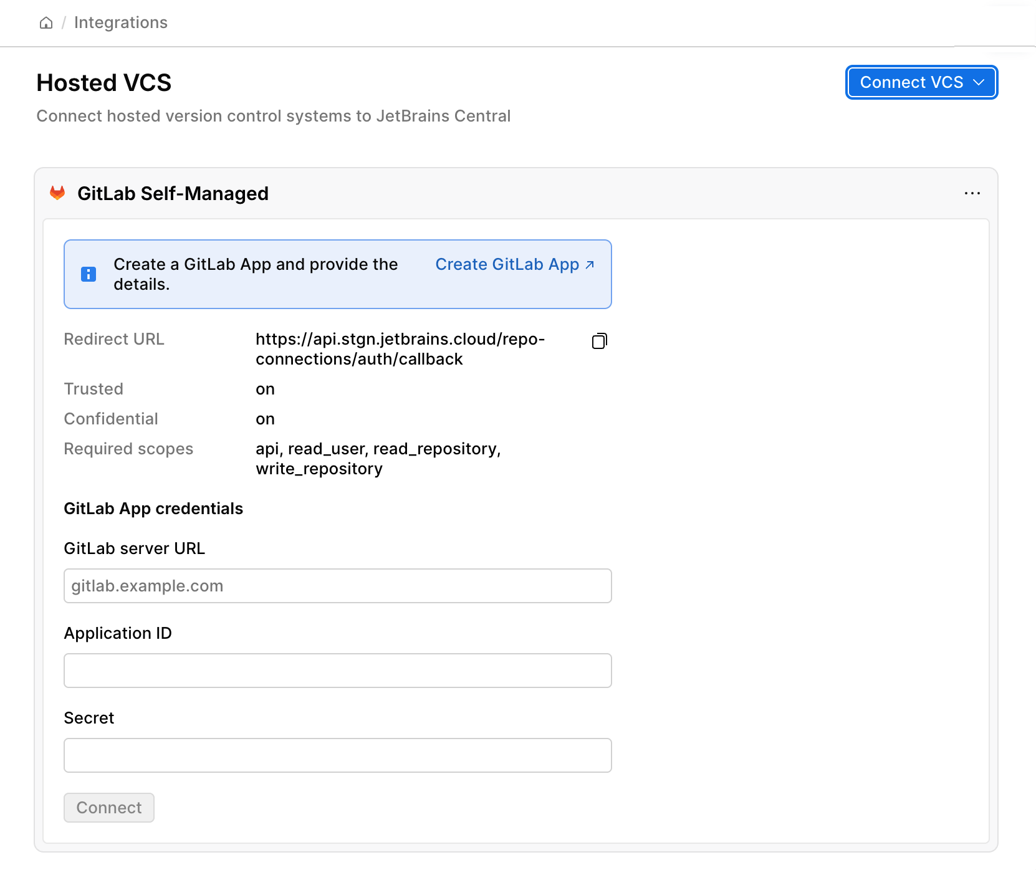Click the GitLab Self-Managed title
The width and height of the screenshot is (1036, 870).
(x=173, y=194)
